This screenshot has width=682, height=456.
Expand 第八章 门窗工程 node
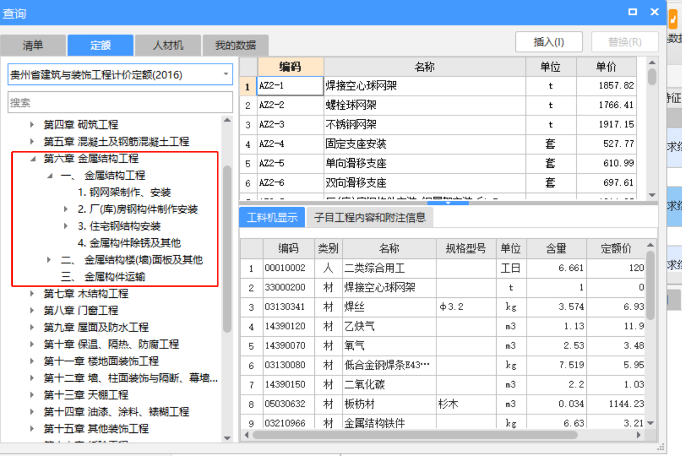pyautogui.click(x=32, y=311)
